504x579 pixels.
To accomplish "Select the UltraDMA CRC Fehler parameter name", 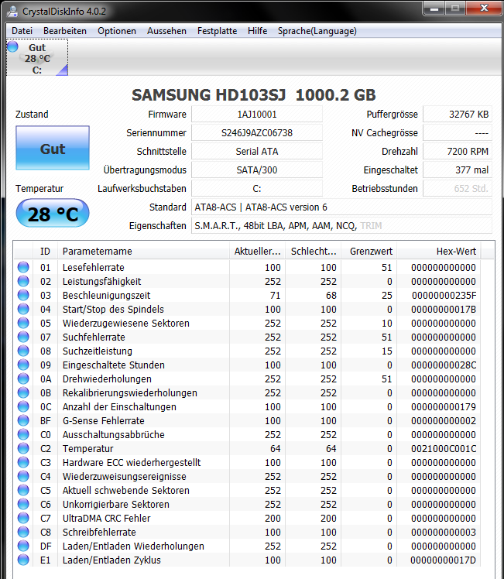I will [106, 519].
